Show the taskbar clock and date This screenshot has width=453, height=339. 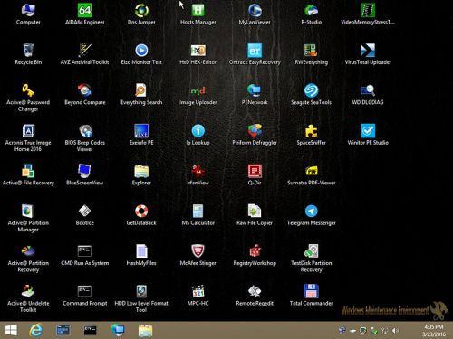(x=434, y=331)
